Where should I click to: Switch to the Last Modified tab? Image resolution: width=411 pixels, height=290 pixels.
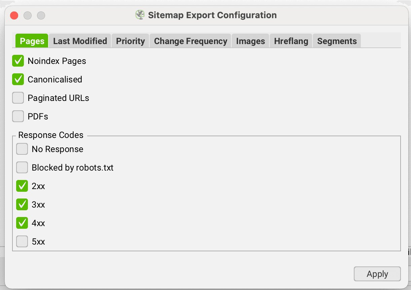(80, 41)
